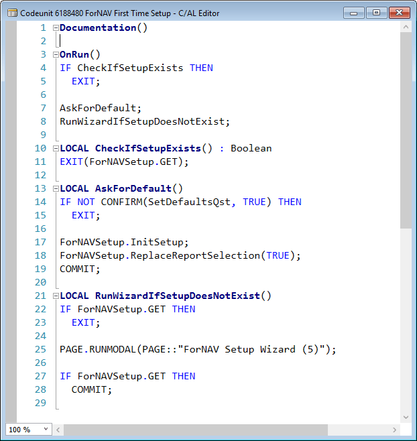The width and height of the screenshot is (417, 441).
Task: Open the 100 % zoom dropdown
Action: [x=28, y=429]
